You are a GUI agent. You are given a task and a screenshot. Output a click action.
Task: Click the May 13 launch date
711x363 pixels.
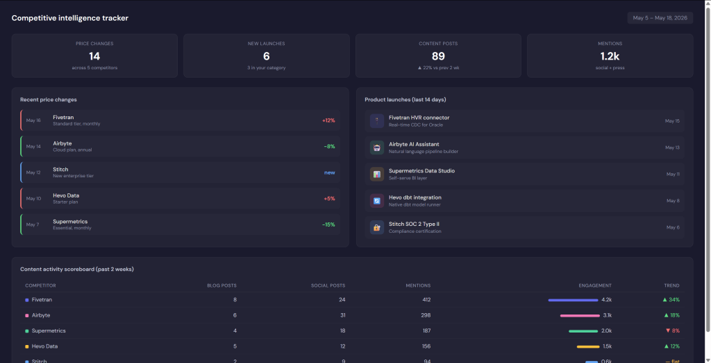(672, 148)
